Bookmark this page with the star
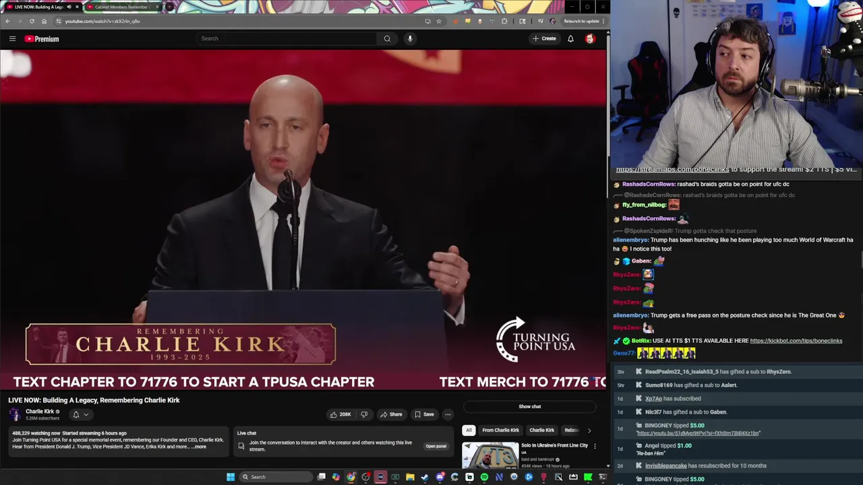Viewport: 863px width, 485px height. tap(439, 21)
